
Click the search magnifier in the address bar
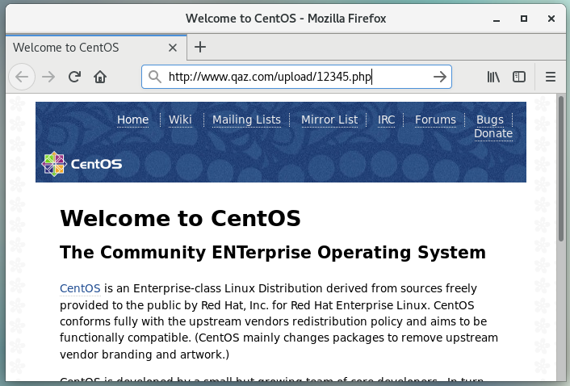(x=155, y=77)
